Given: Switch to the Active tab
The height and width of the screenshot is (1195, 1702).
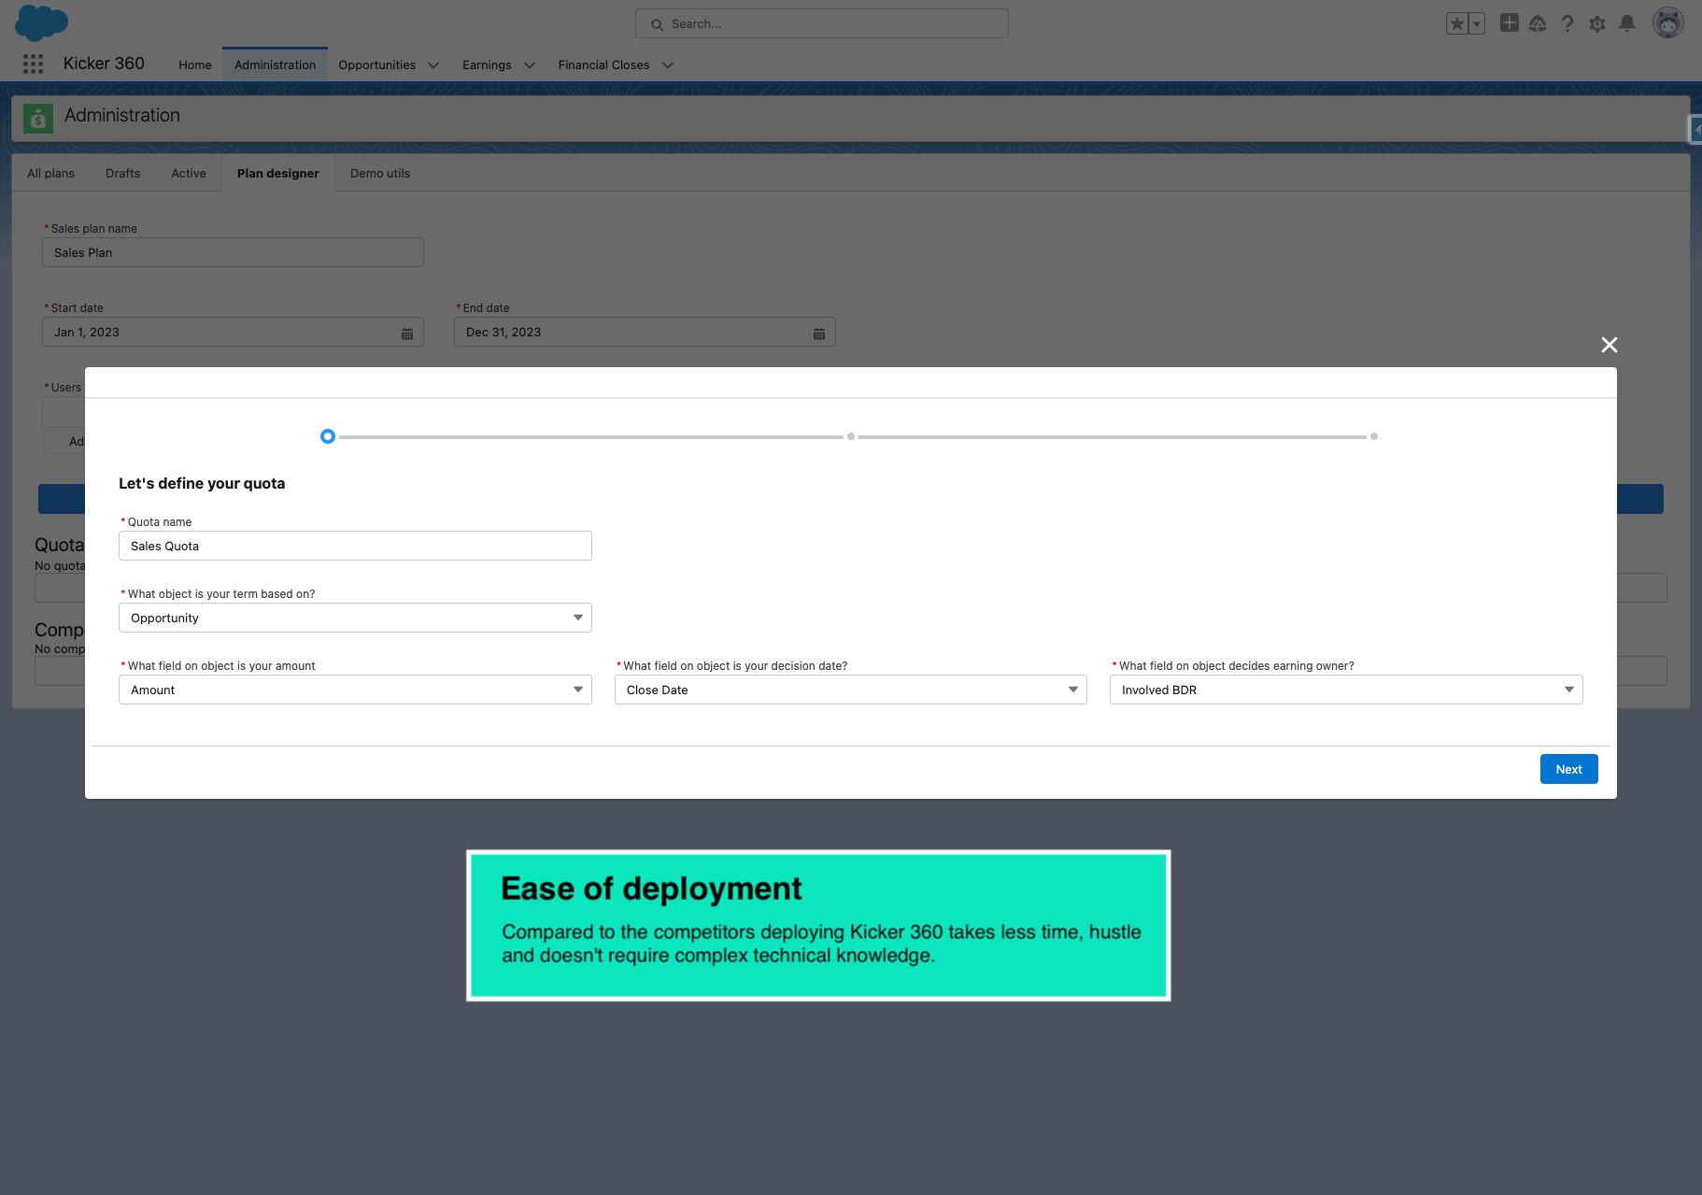Looking at the screenshot, I should (189, 173).
